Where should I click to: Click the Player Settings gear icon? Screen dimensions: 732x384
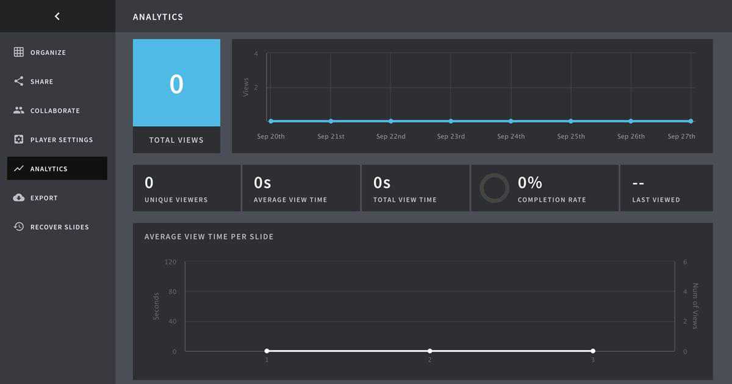click(x=19, y=140)
